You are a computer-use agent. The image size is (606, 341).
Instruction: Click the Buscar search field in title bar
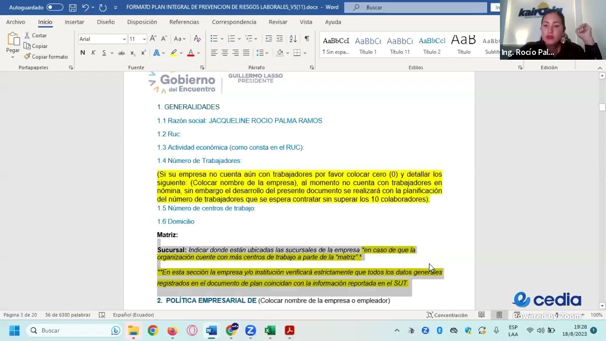point(416,8)
